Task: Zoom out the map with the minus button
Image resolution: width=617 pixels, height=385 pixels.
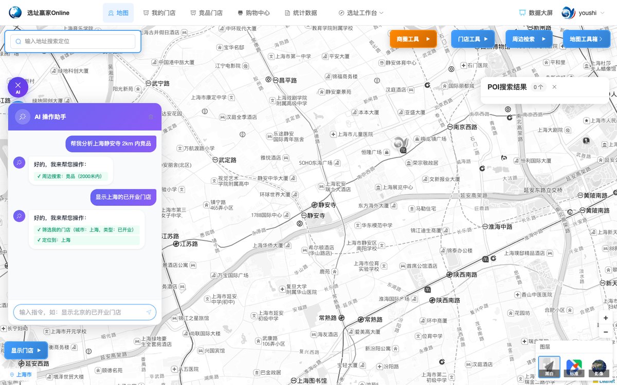Action: pyautogui.click(x=606, y=332)
